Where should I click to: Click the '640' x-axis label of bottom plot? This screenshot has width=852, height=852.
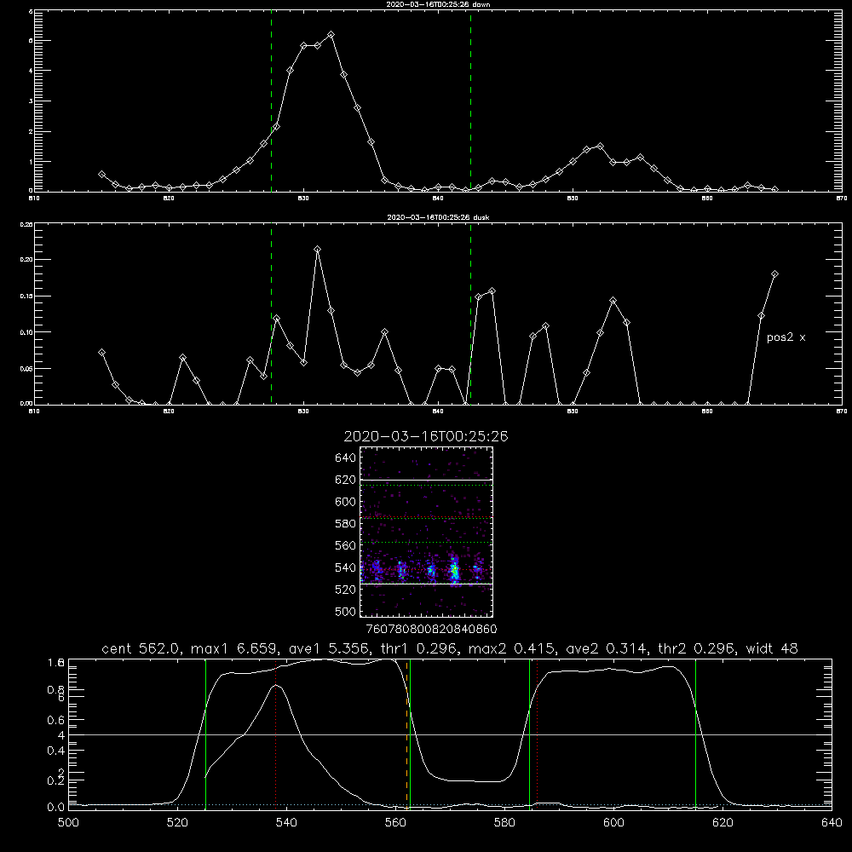[832, 823]
